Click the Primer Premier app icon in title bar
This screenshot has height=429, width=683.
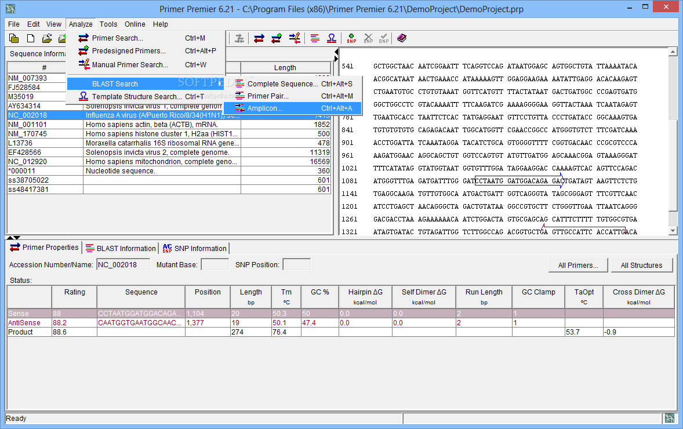pos(10,9)
